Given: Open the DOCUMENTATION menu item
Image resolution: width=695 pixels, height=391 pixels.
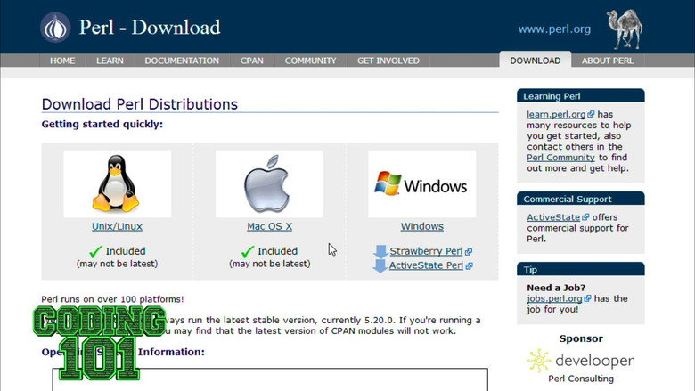Looking at the screenshot, I should point(182,61).
